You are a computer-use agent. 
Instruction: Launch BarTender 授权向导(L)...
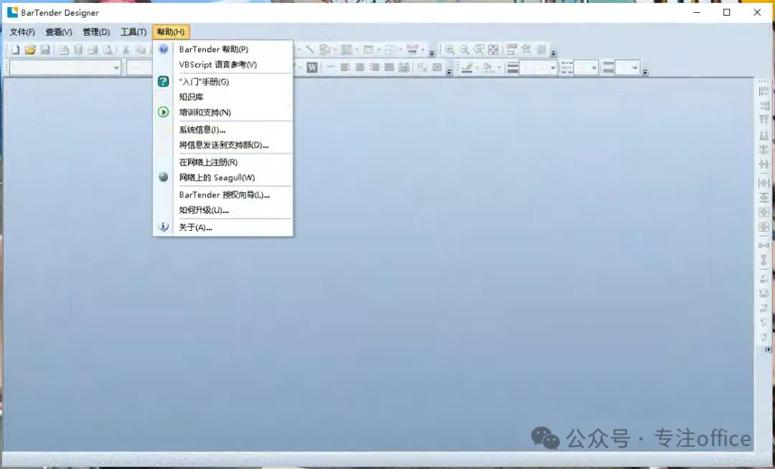pyautogui.click(x=223, y=194)
